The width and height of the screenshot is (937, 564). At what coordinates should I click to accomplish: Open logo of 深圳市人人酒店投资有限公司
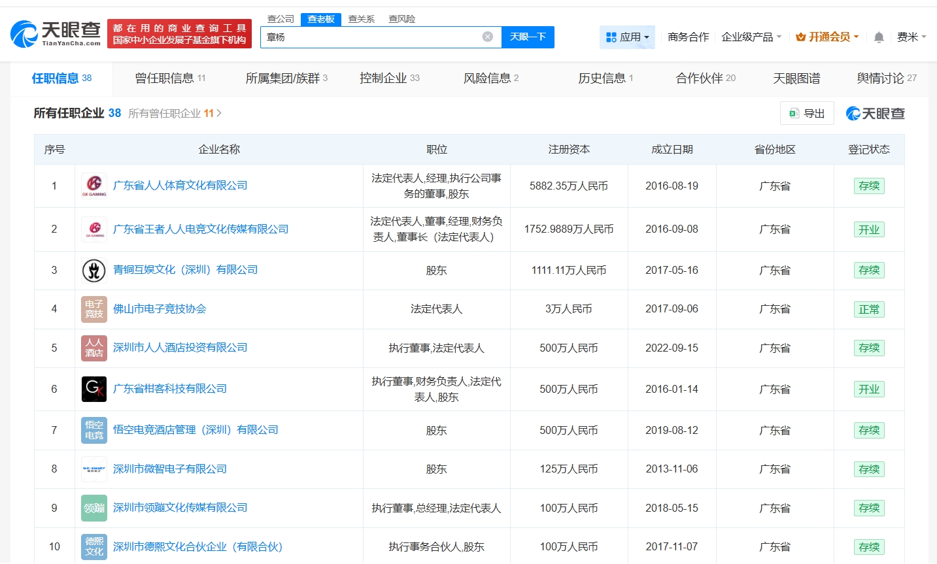click(94, 348)
